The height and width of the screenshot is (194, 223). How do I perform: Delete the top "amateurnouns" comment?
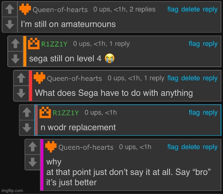(x=190, y=9)
